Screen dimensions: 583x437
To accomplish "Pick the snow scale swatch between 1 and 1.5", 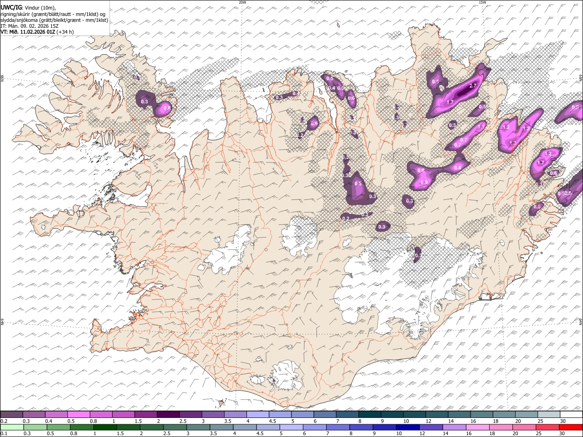I will 123,414.
